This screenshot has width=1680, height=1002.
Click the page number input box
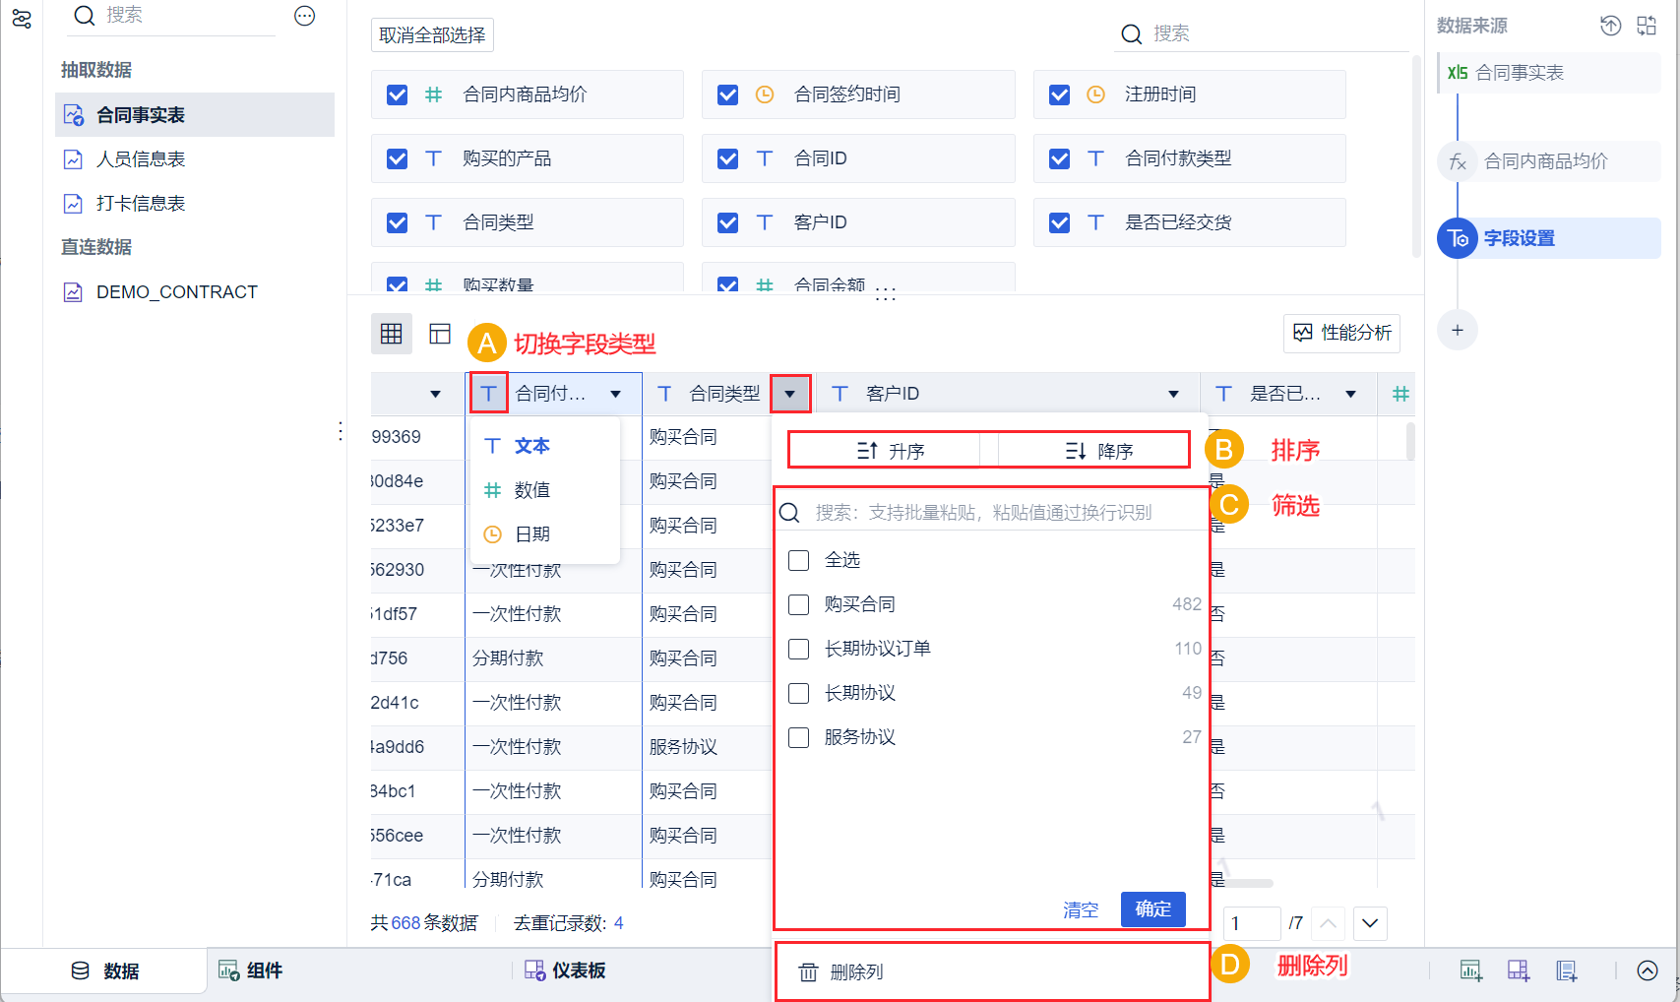click(1251, 923)
